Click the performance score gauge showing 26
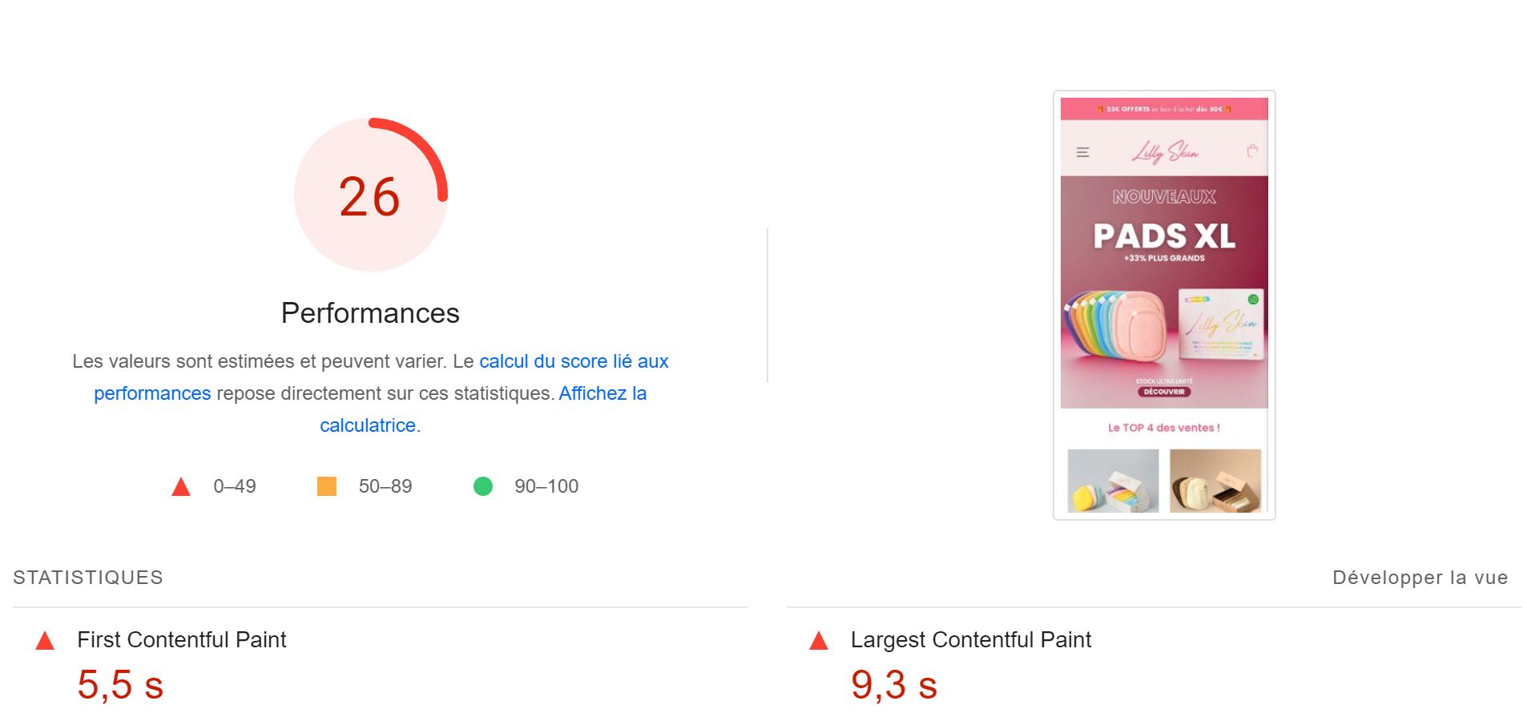1527x713 pixels. tap(370, 195)
